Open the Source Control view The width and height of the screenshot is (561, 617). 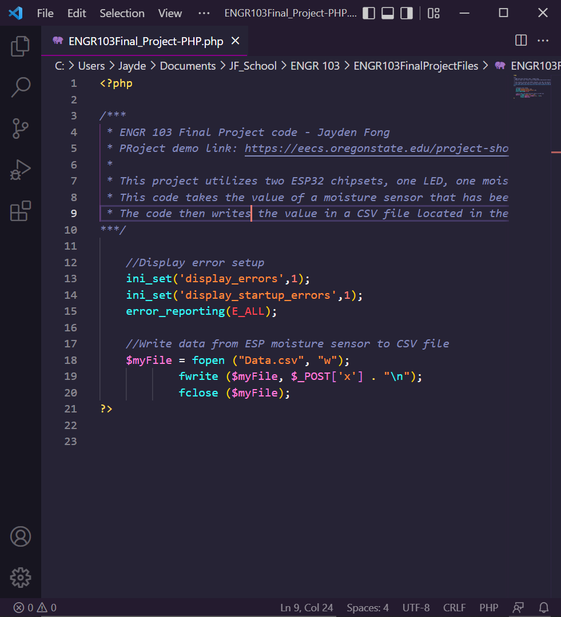pos(21,129)
